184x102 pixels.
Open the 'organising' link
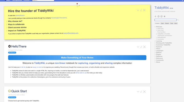(x=95, y=63)
